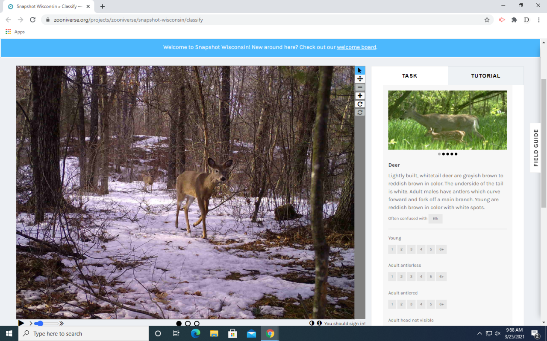The width and height of the screenshot is (547, 341).
Task: Open the muted volume tray icon
Action: [x=497, y=333]
